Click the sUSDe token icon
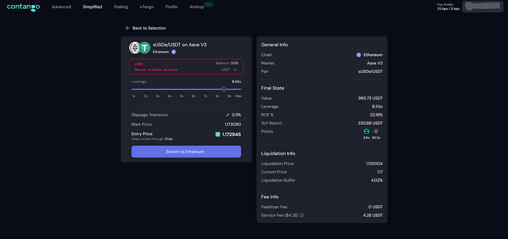The image size is (508, 239). pos(134,48)
